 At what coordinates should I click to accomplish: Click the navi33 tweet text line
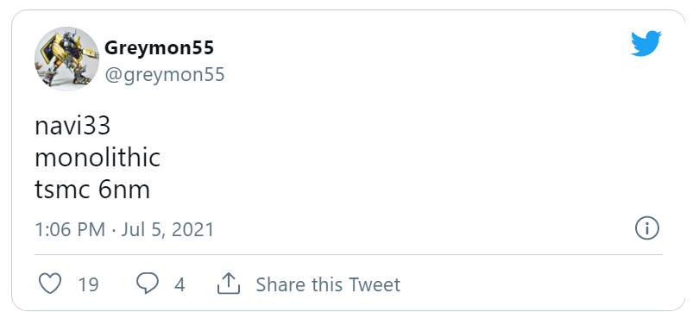[72, 126]
